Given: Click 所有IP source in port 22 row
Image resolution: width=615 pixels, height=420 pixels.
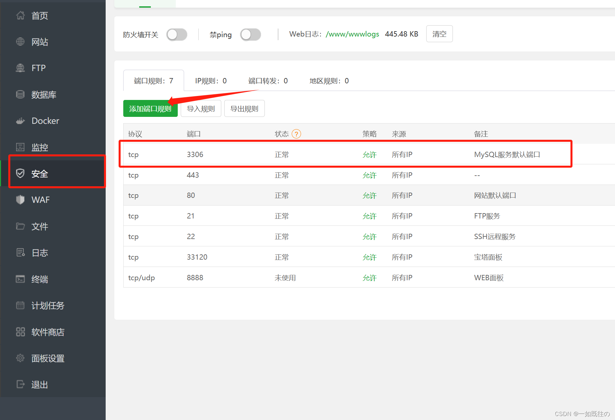Looking at the screenshot, I should 402,236.
